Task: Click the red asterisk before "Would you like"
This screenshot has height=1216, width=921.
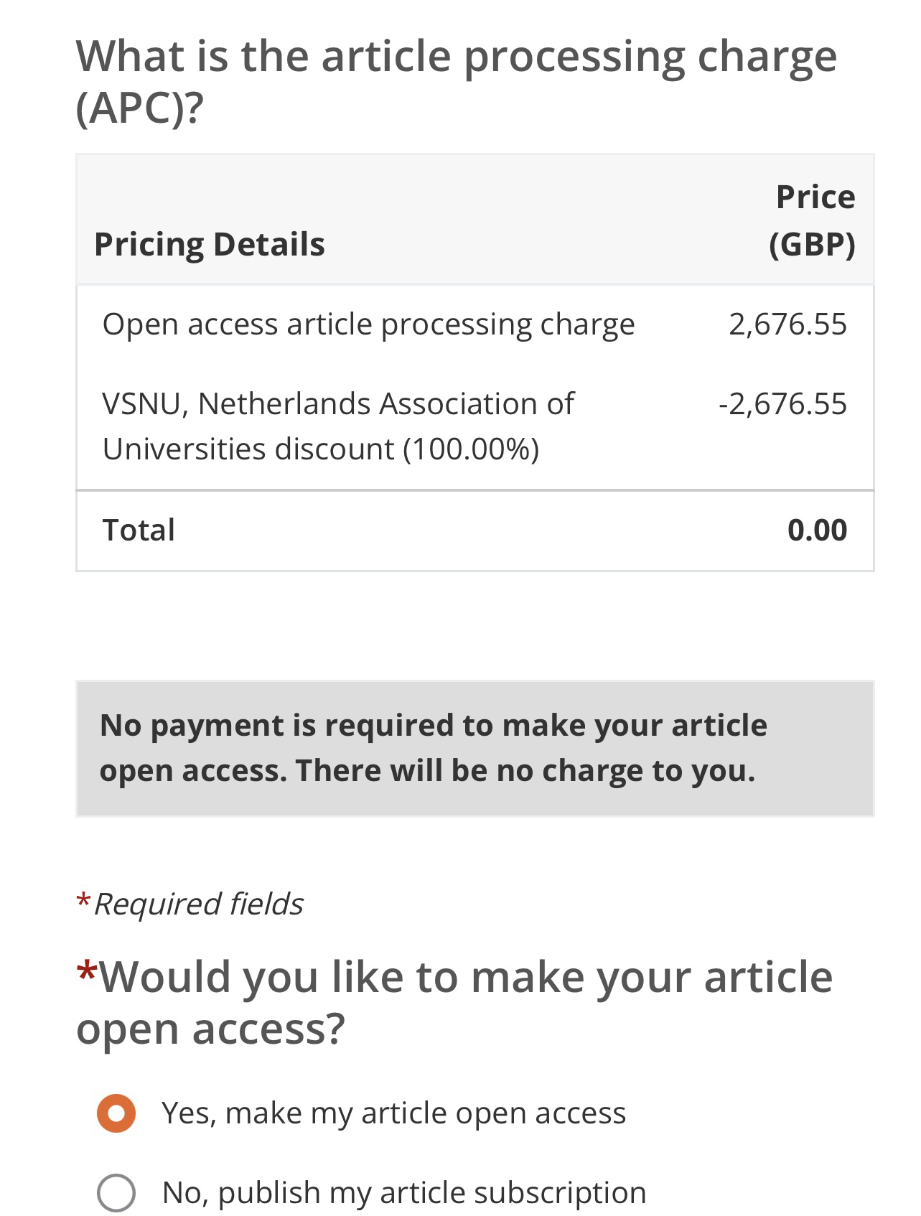Action: (x=87, y=973)
